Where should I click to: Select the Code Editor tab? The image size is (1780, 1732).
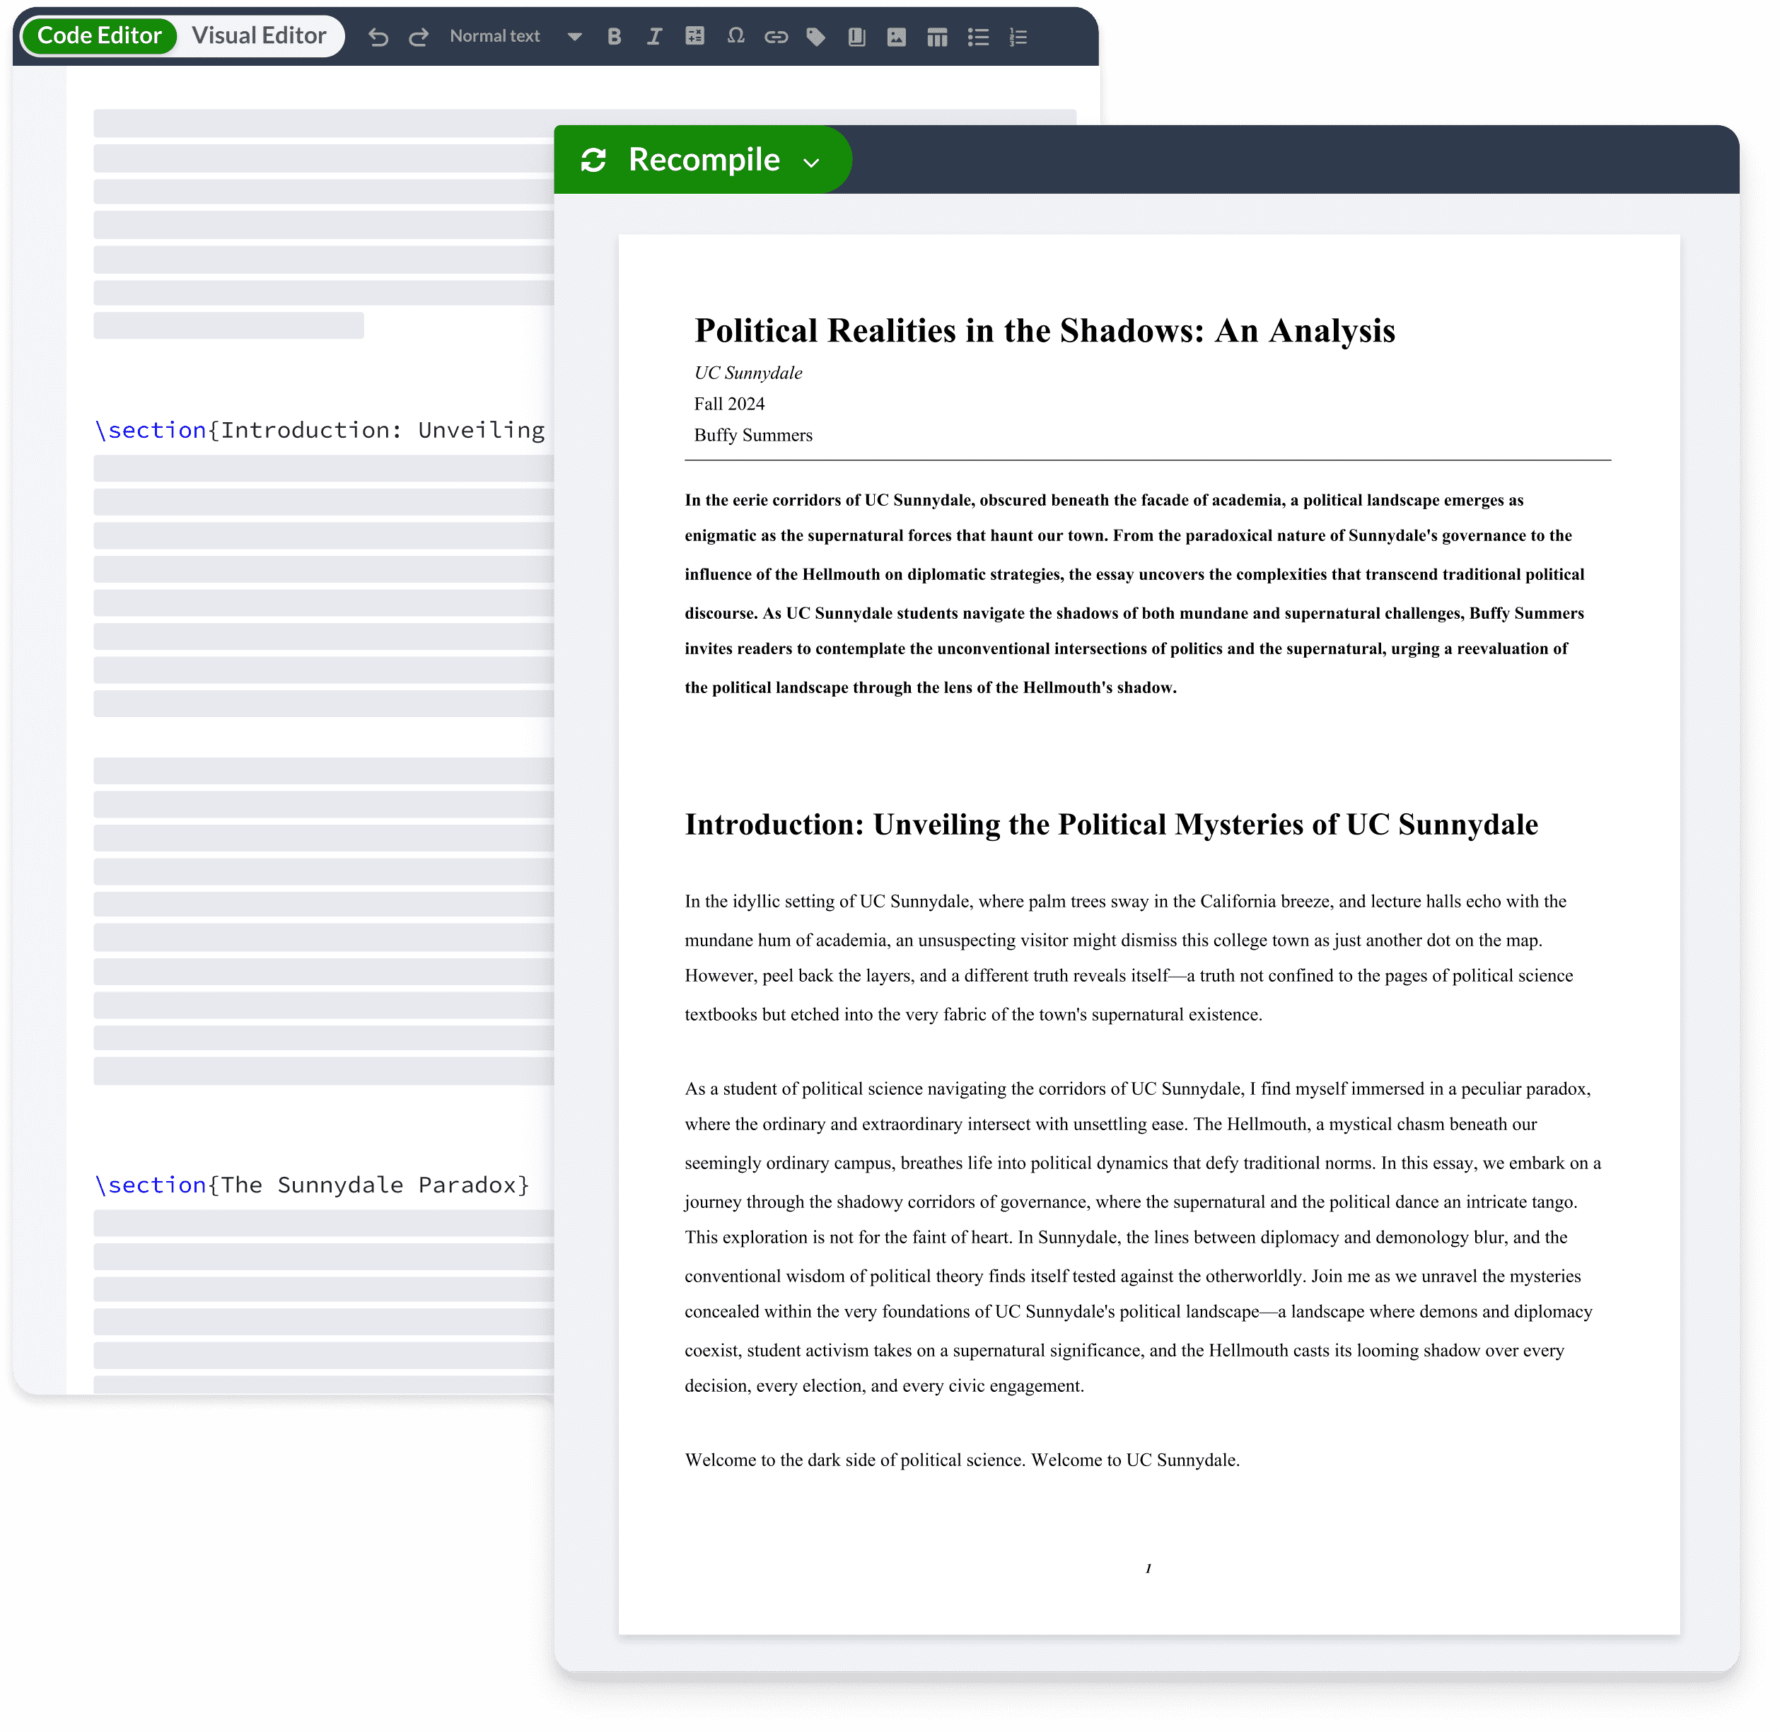(x=98, y=35)
